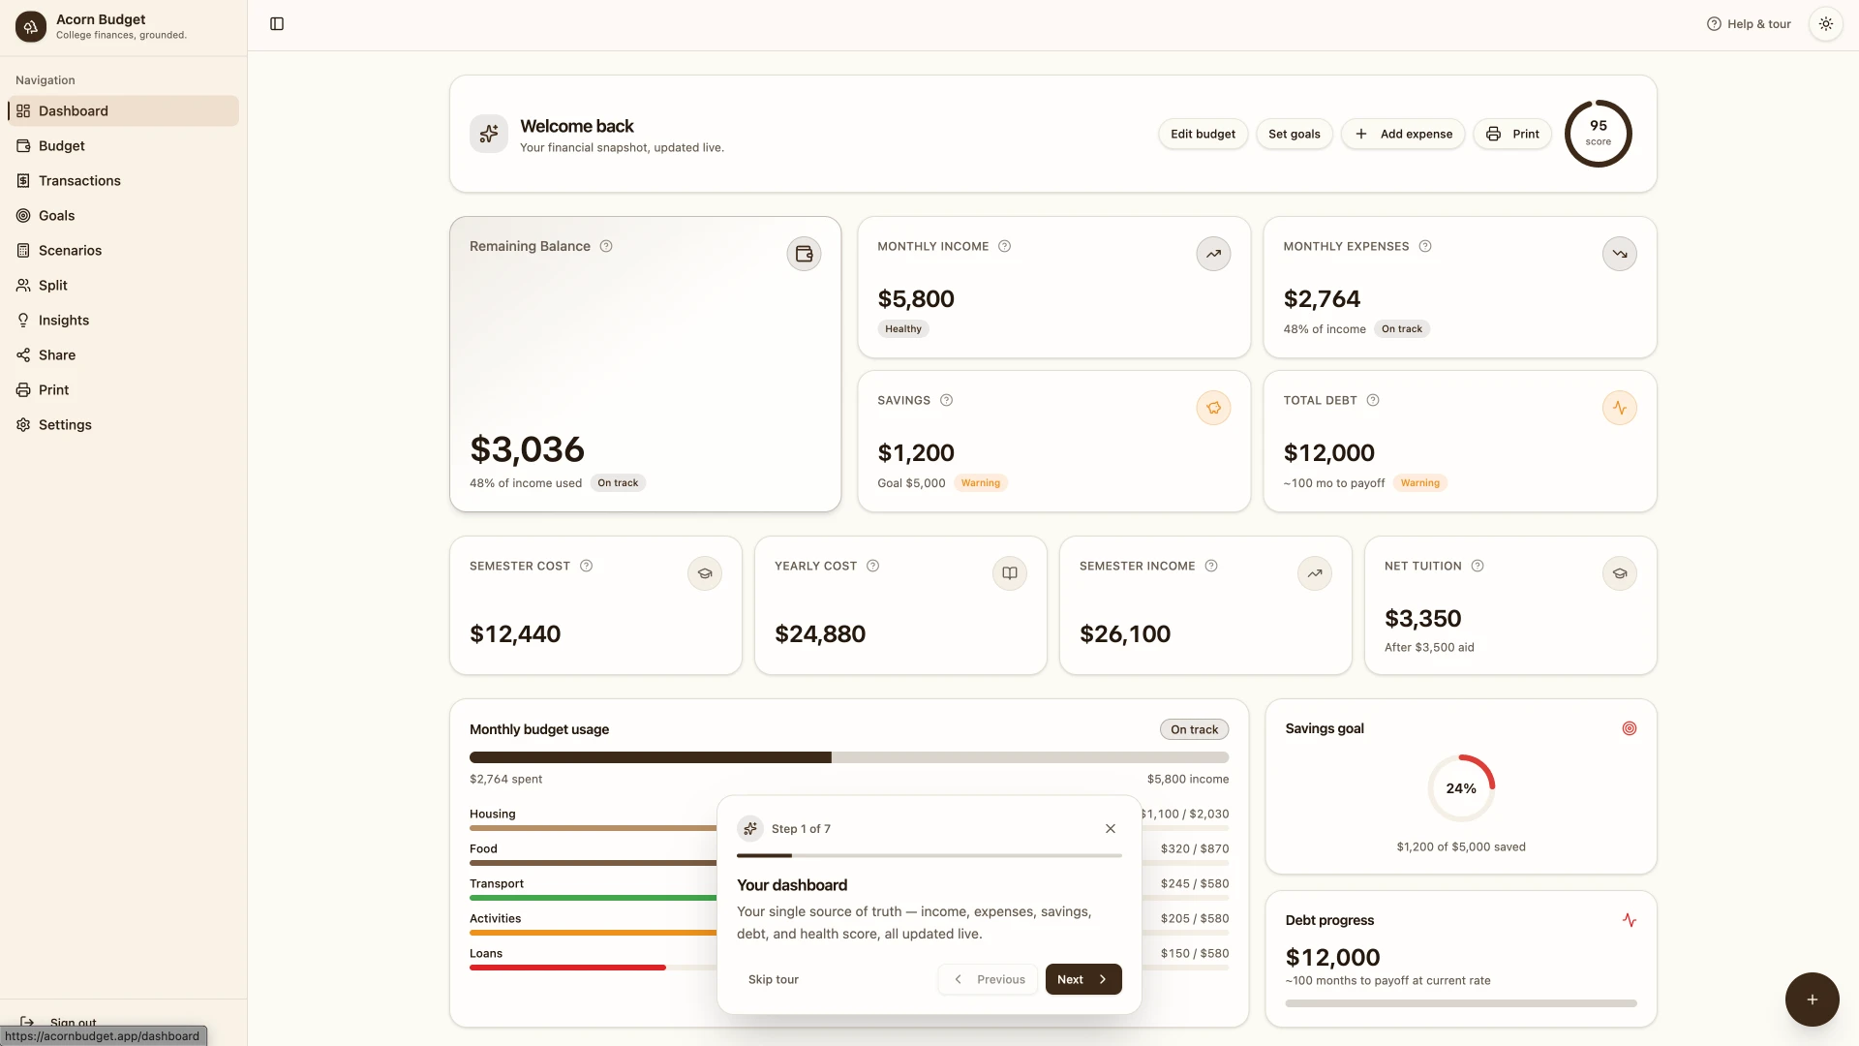Click the red Loans usage bar
The image size is (1859, 1046).
pyautogui.click(x=567, y=968)
